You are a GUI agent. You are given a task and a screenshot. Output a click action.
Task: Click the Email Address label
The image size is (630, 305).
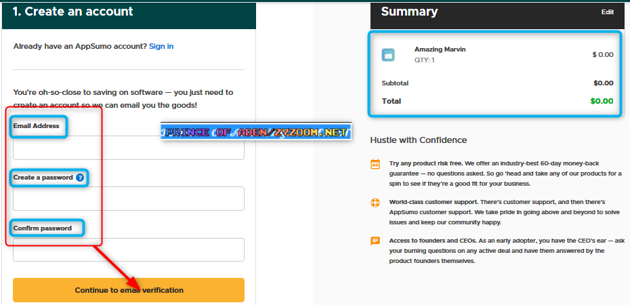36,126
